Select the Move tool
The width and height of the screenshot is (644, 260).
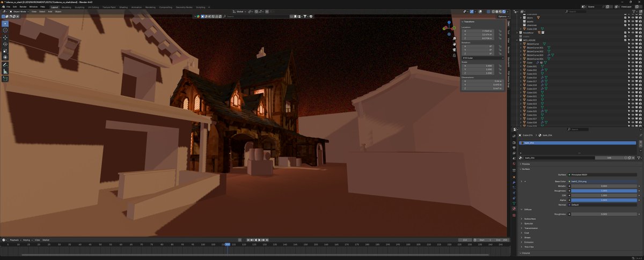pyautogui.click(x=5, y=38)
